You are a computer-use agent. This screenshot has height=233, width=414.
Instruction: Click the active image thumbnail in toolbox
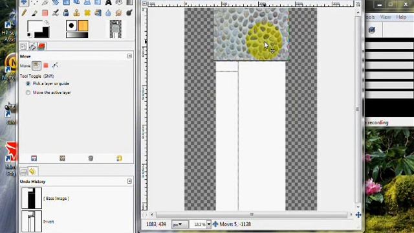click(115, 29)
